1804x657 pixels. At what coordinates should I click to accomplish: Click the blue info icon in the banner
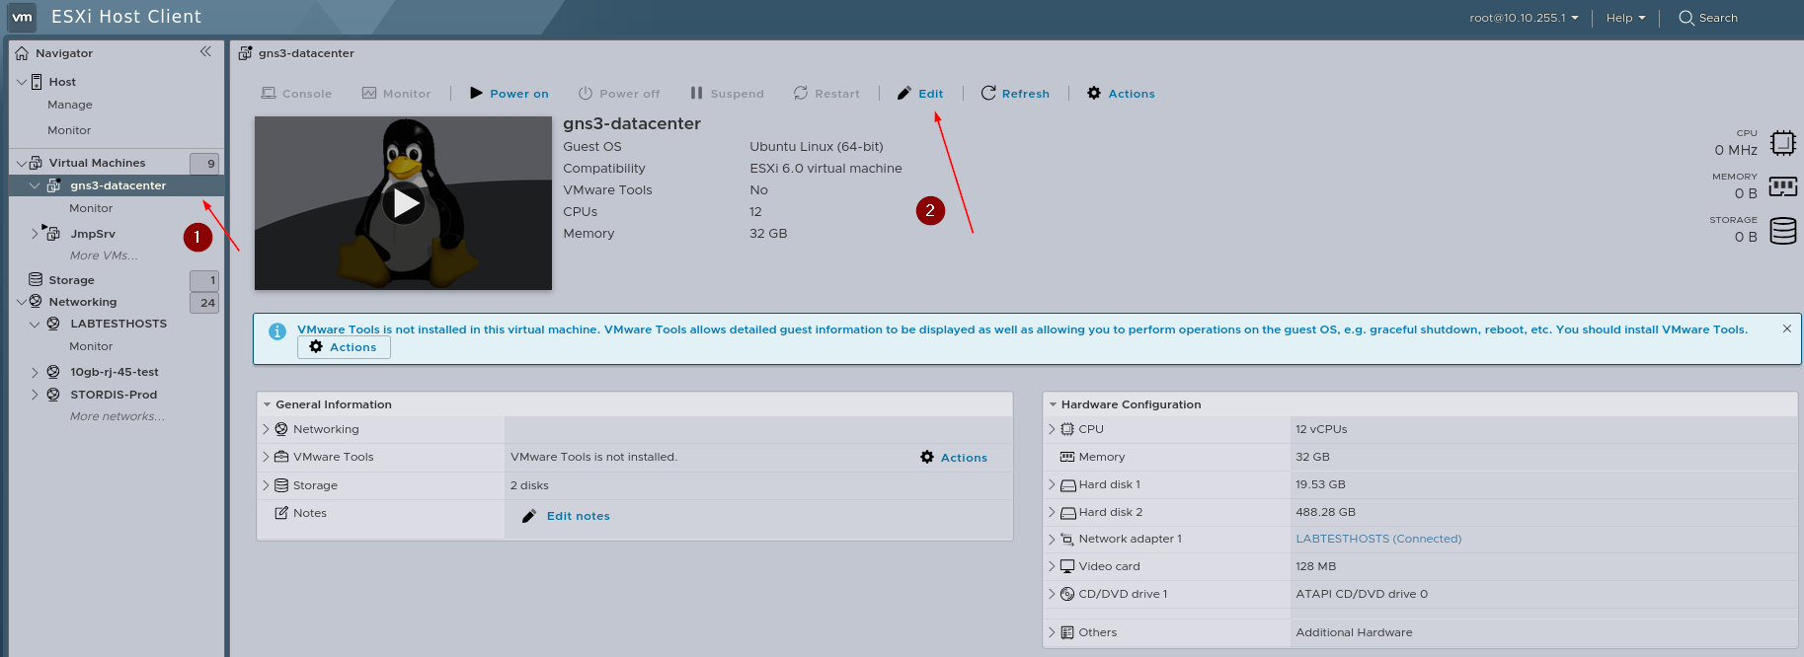point(277,331)
